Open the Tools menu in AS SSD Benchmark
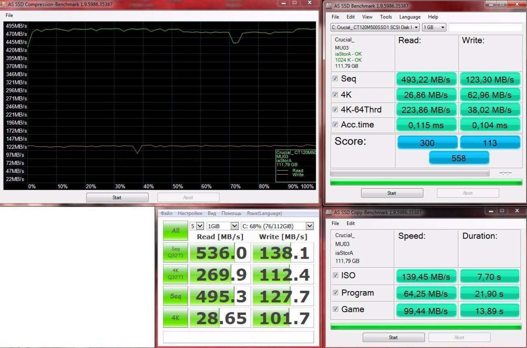Viewport: 527px width, 348px height. (x=386, y=17)
